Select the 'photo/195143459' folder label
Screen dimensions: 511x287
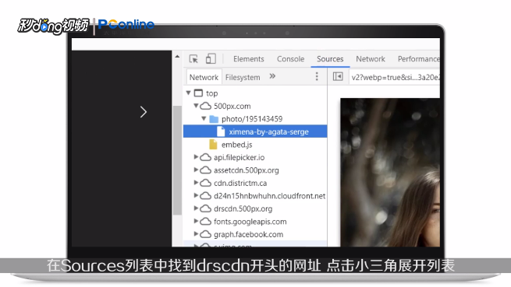tap(252, 119)
